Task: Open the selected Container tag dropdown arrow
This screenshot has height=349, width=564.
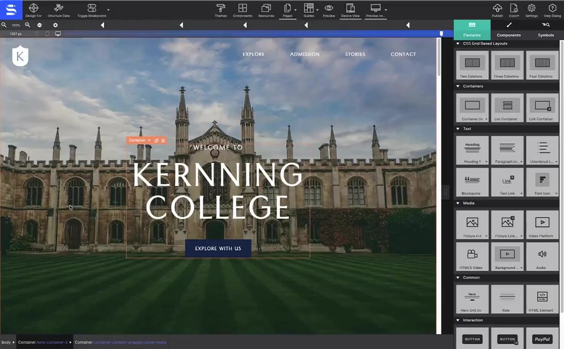Action: click(x=150, y=141)
